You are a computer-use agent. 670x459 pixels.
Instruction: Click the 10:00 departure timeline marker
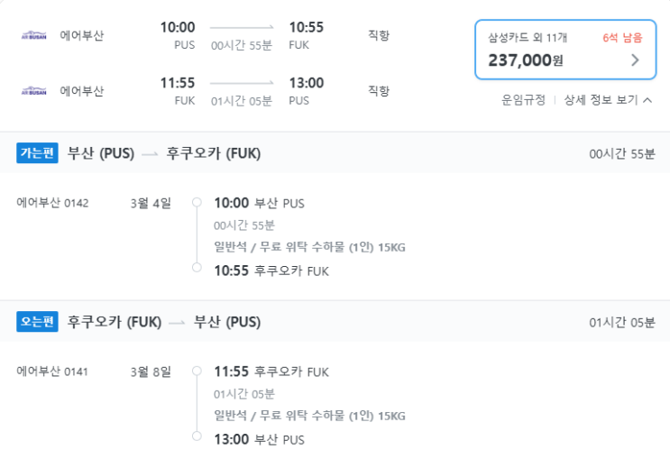(x=197, y=203)
